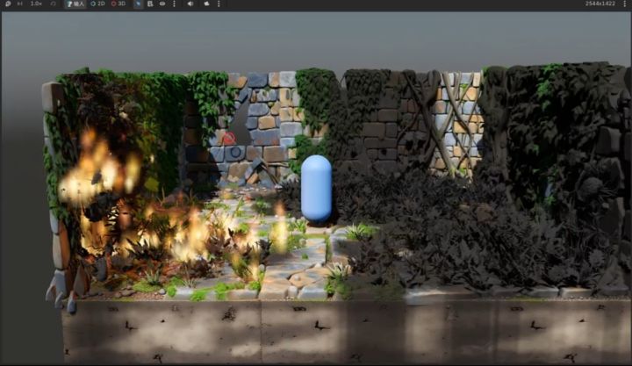Click the selectable nodes list icon
Screen dimensions: 632x366
click(150, 4)
